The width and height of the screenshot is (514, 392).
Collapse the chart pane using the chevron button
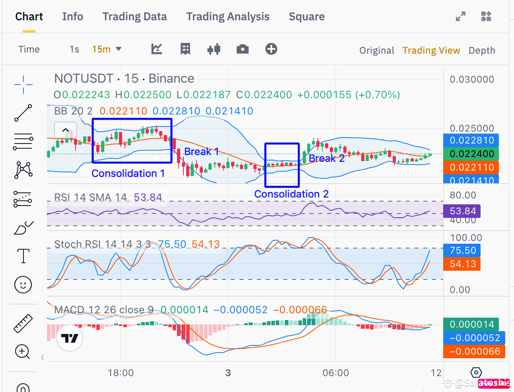(66, 130)
